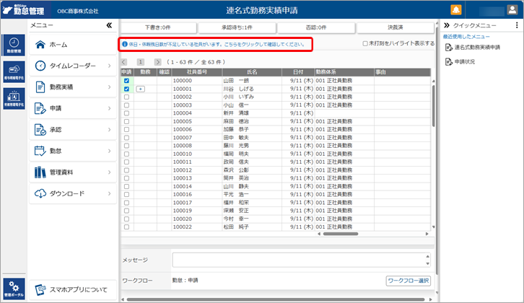524x303 pixels.
Task: Select the 勤怠管理 clock icon in sidebar
Action: click(14, 44)
